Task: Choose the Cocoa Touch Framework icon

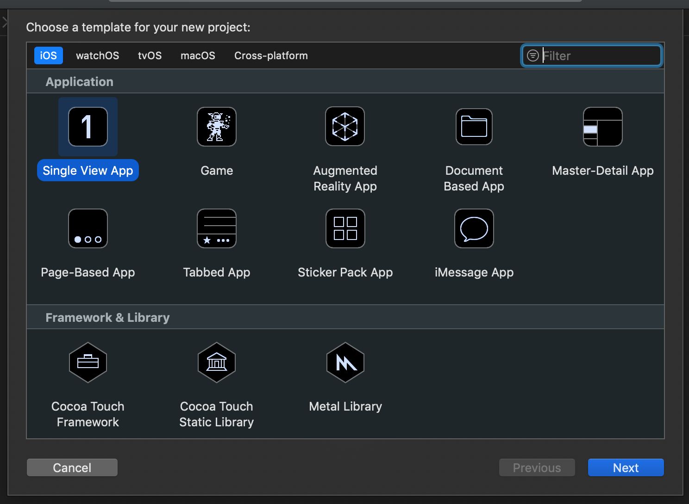Action: tap(88, 363)
